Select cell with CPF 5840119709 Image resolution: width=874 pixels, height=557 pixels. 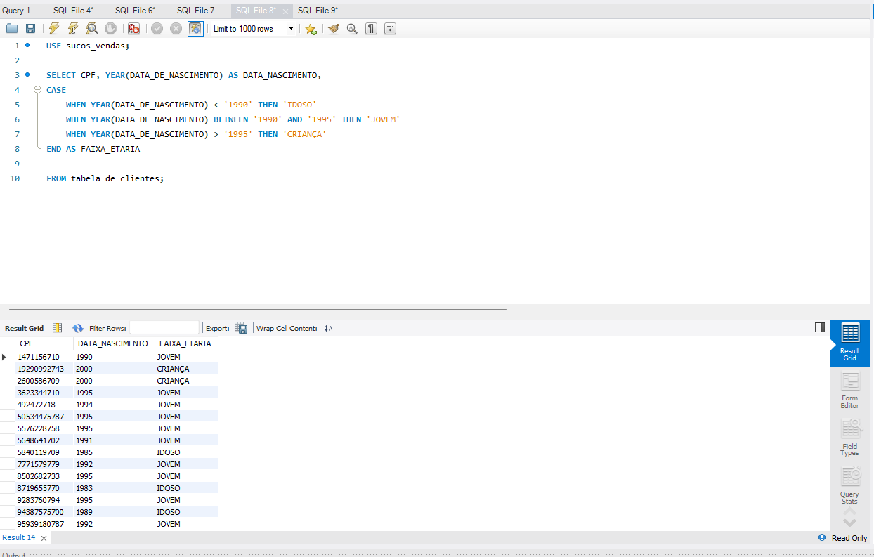[x=44, y=452]
